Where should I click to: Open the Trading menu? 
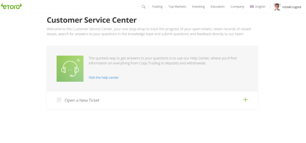157,7
